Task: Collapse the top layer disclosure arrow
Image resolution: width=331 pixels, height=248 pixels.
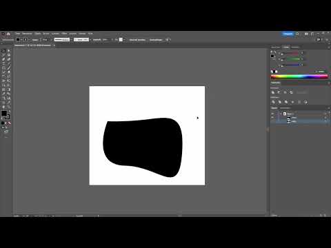Action: (x=281, y=114)
